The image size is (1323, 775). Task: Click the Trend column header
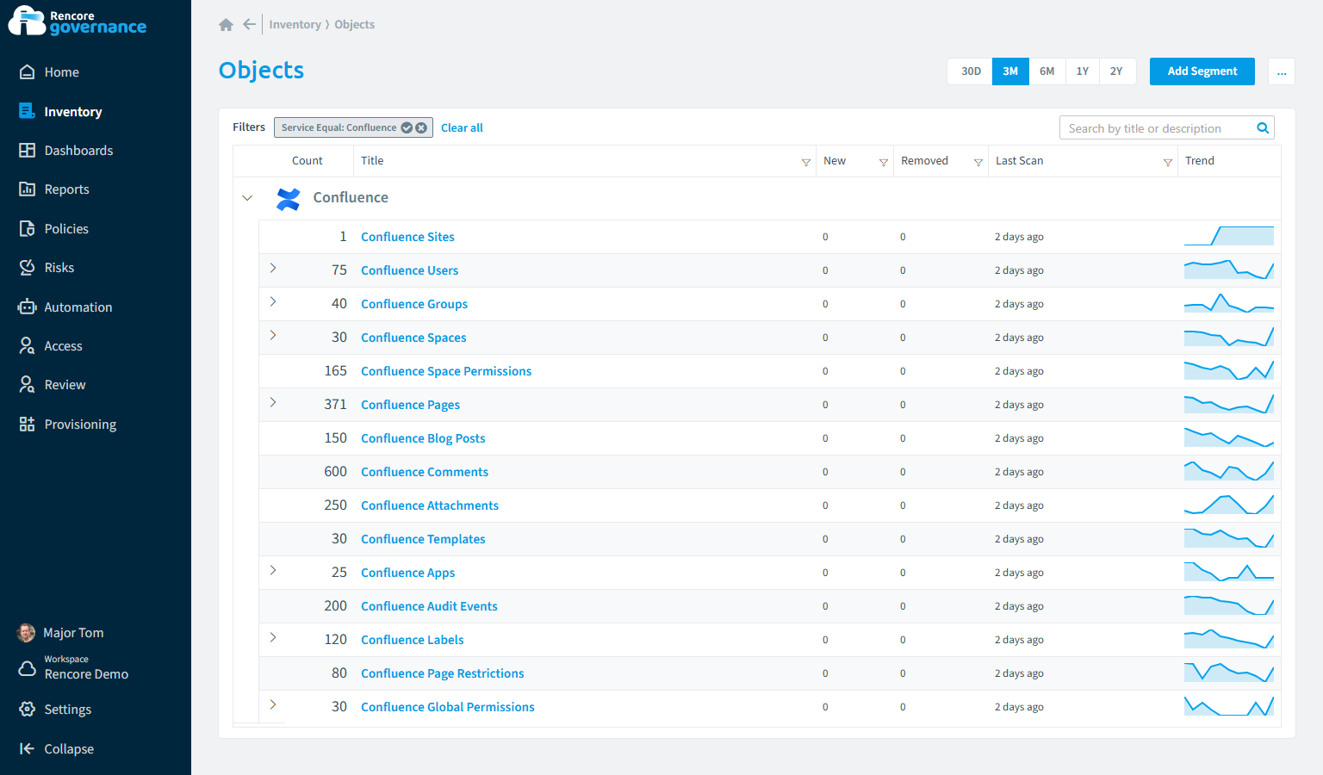(x=1200, y=161)
